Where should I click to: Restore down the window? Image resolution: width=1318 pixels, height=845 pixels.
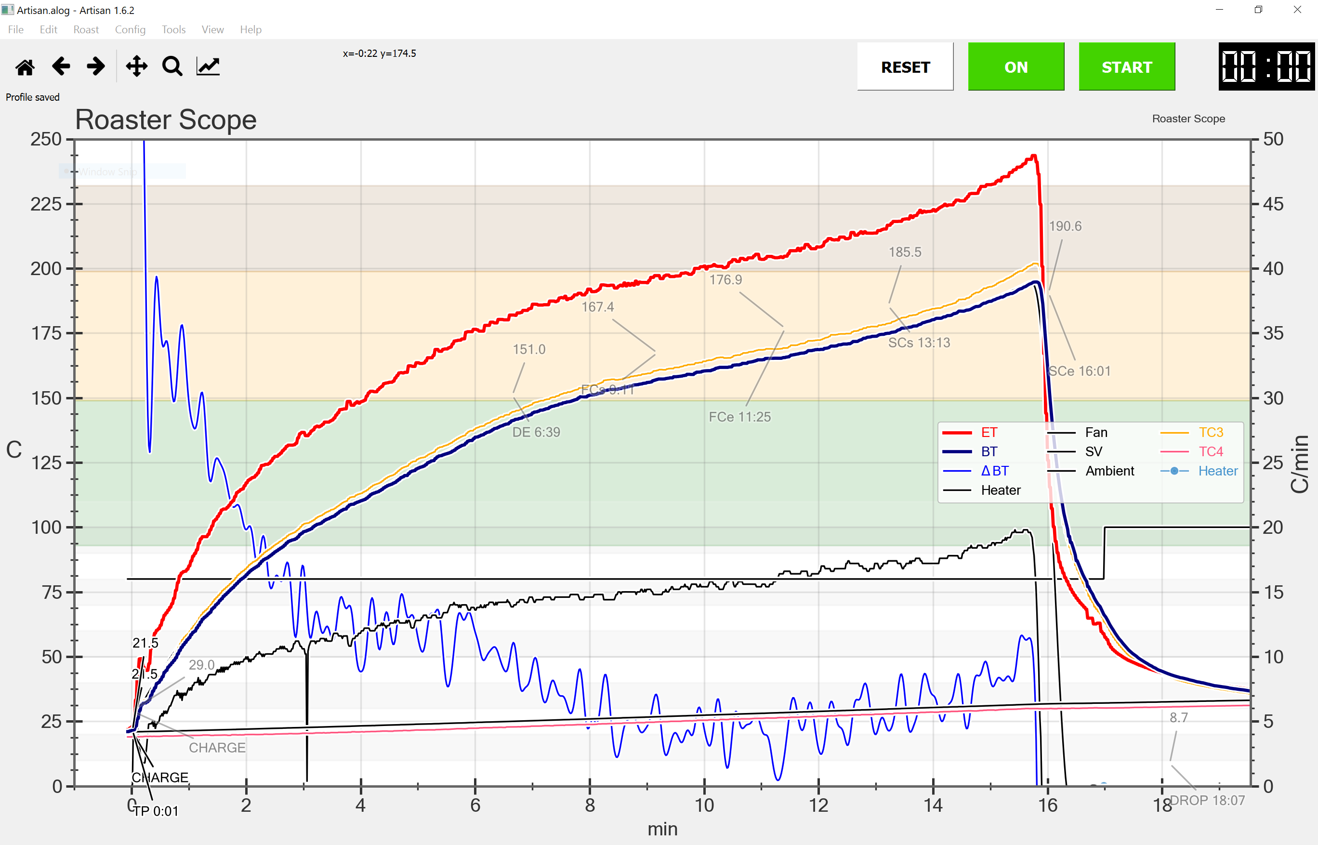(1258, 10)
